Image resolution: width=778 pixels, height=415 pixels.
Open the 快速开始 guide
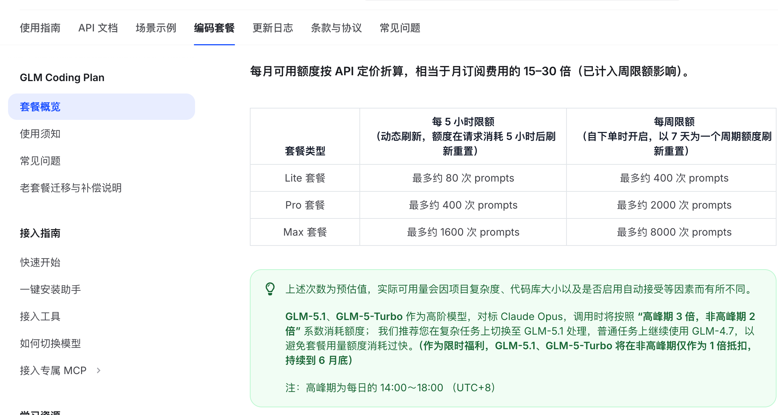click(x=40, y=262)
